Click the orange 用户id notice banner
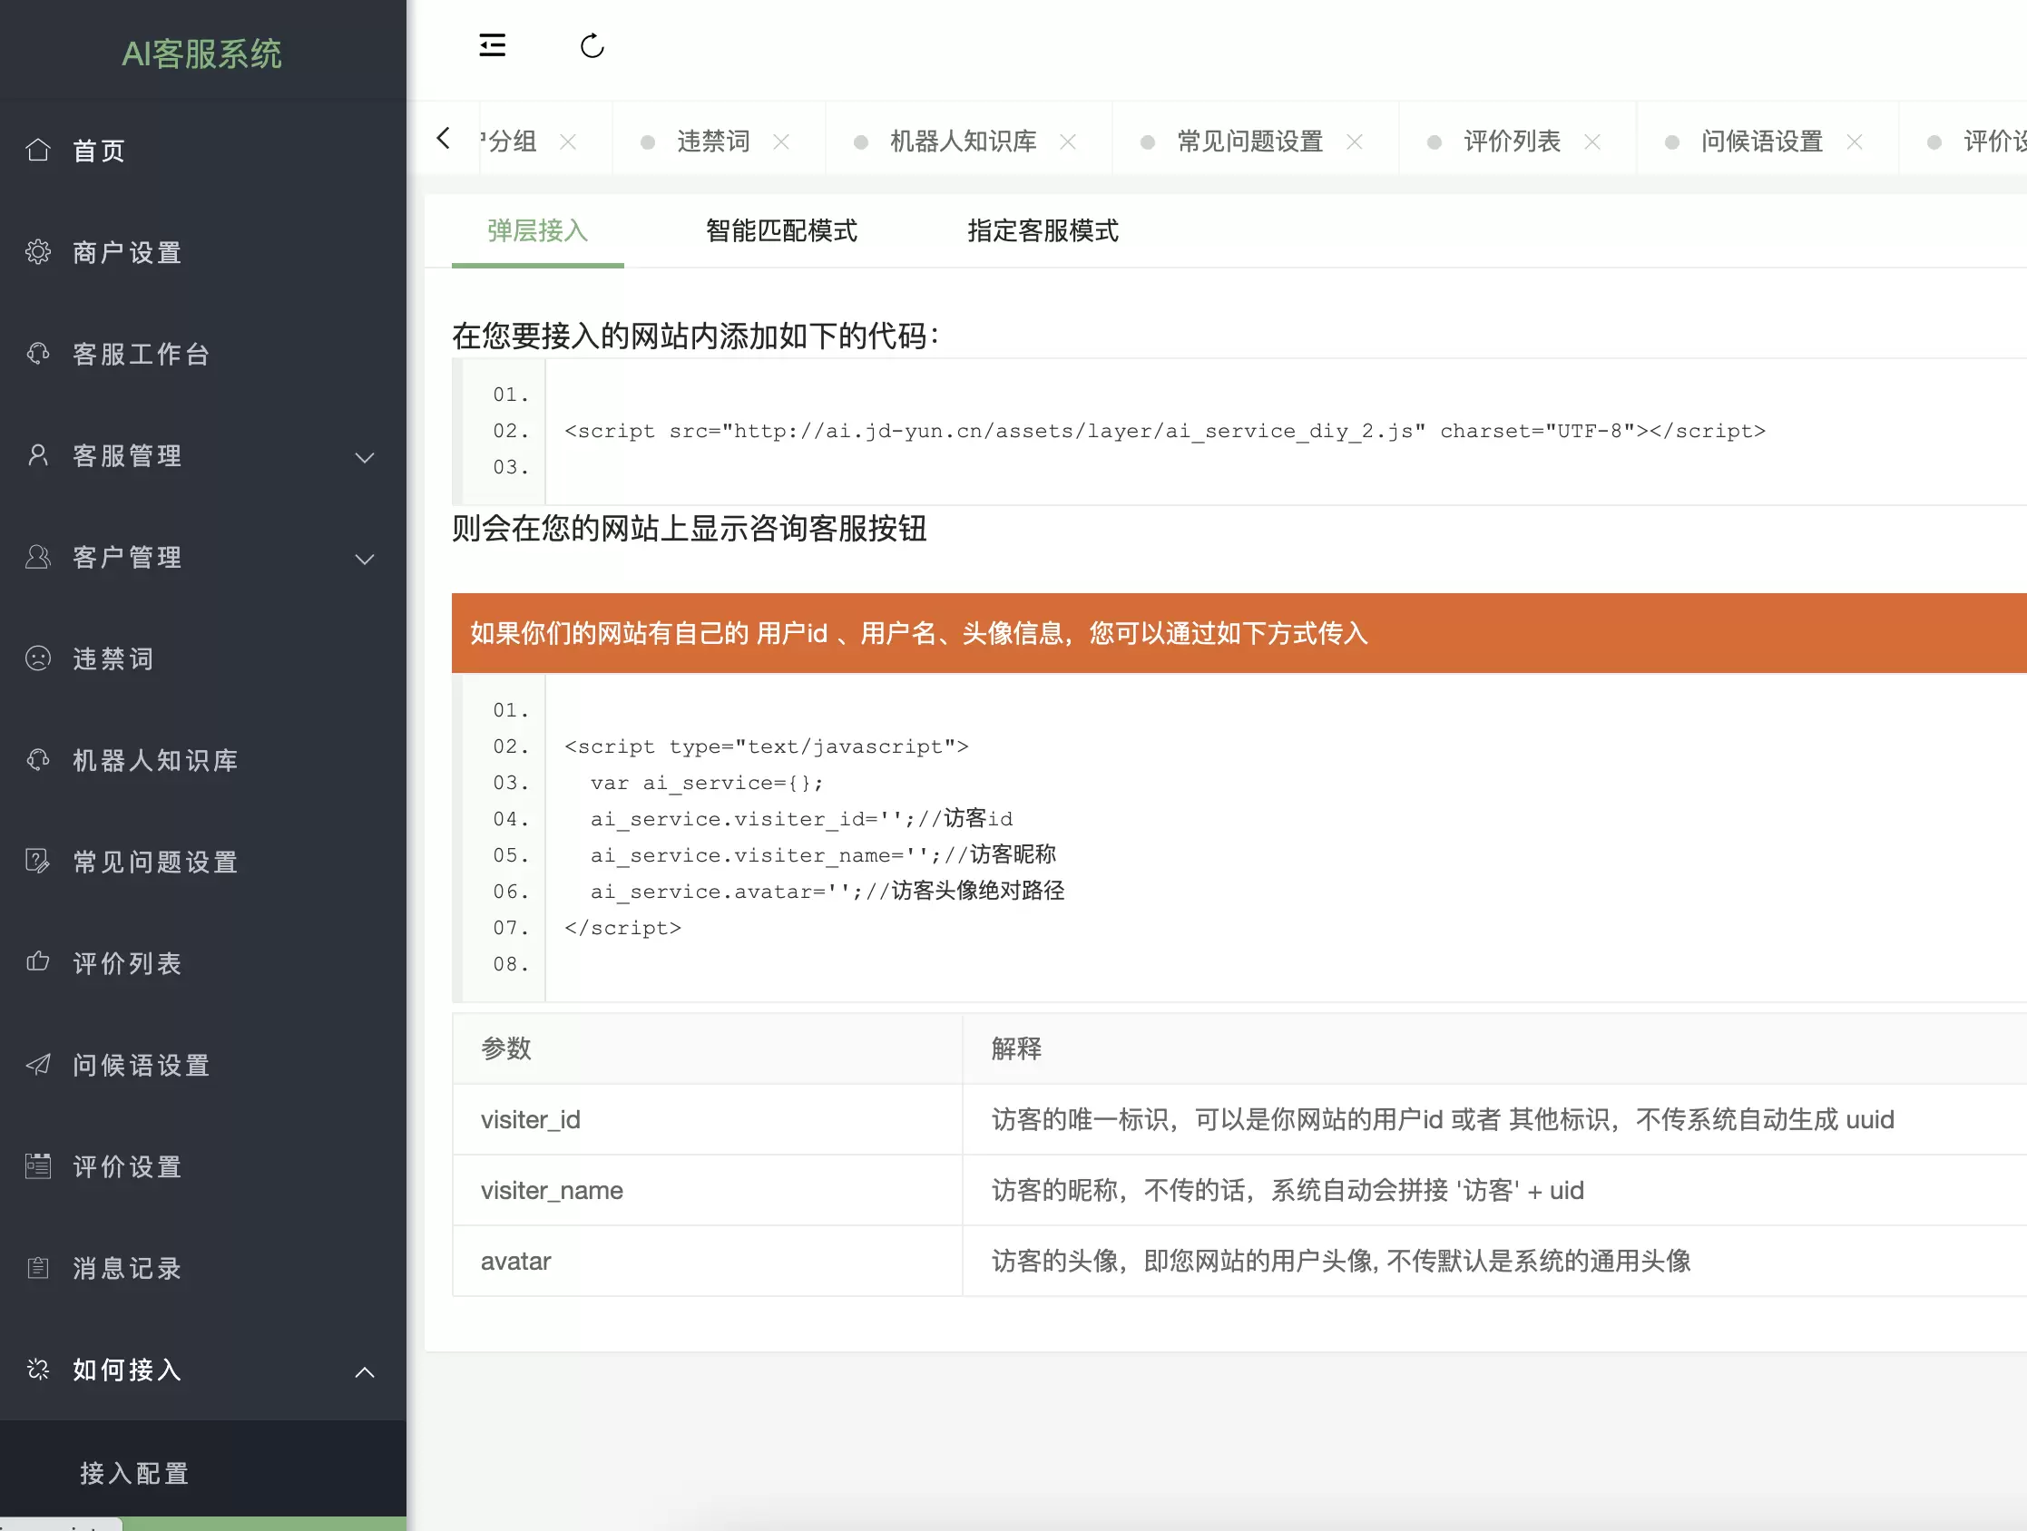The image size is (2027, 1531). (x=1239, y=633)
